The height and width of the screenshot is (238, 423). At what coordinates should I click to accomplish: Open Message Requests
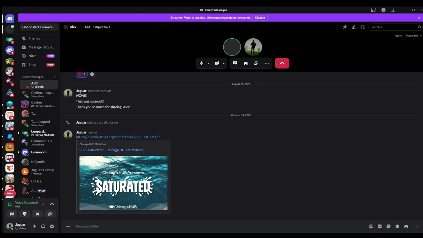coord(39,47)
